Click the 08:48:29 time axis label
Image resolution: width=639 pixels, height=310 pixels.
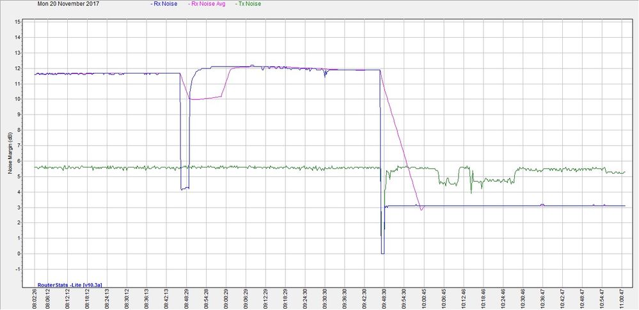(x=186, y=297)
